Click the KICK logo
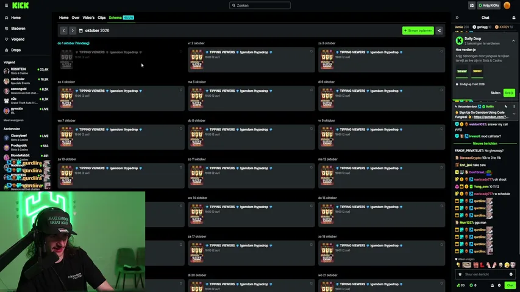This screenshot has height=292, width=520. (20, 5)
